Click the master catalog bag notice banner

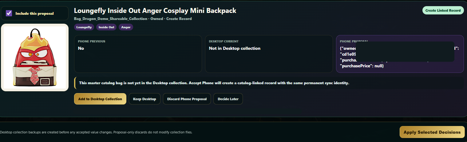click(x=269, y=83)
